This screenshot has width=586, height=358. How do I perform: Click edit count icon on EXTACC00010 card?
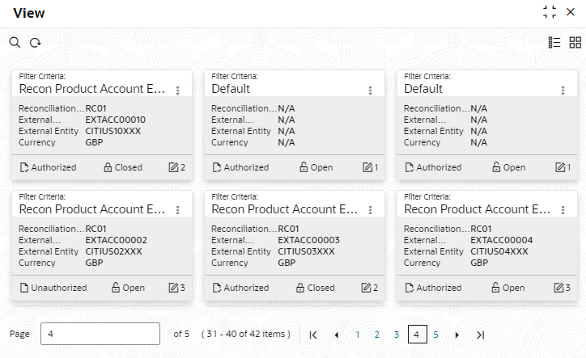click(x=173, y=167)
